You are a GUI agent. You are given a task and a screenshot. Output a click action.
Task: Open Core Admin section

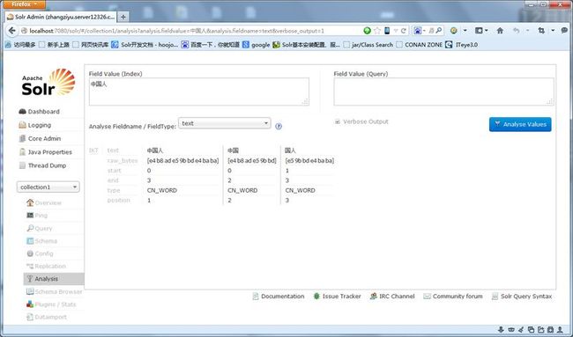click(x=40, y=139)
